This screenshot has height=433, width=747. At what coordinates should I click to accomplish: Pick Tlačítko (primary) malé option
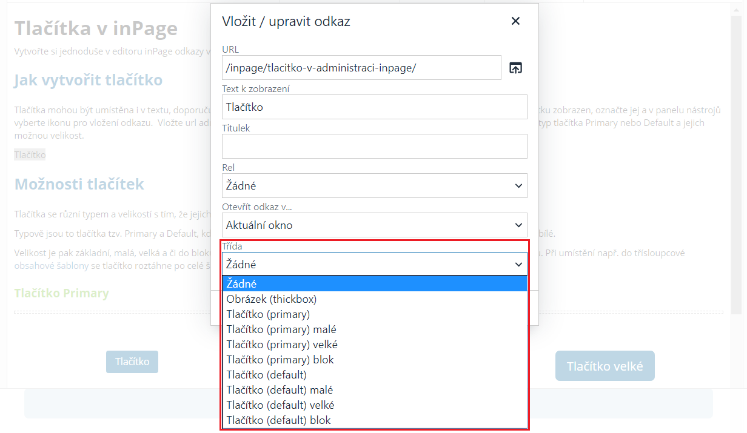tap(374, 329)
